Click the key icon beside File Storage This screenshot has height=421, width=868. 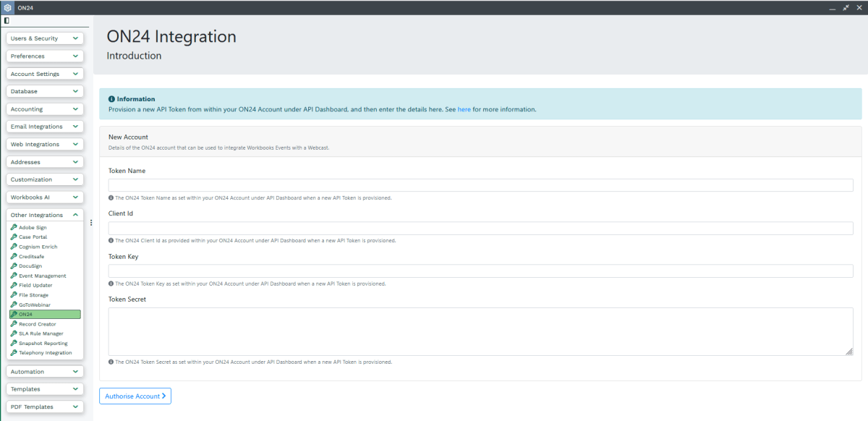[x=14, y=295]
